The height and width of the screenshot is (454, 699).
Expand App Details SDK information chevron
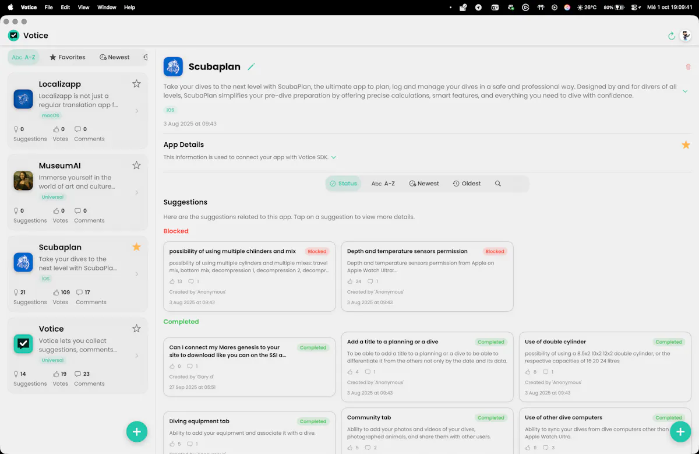click(x=334, y=157)
